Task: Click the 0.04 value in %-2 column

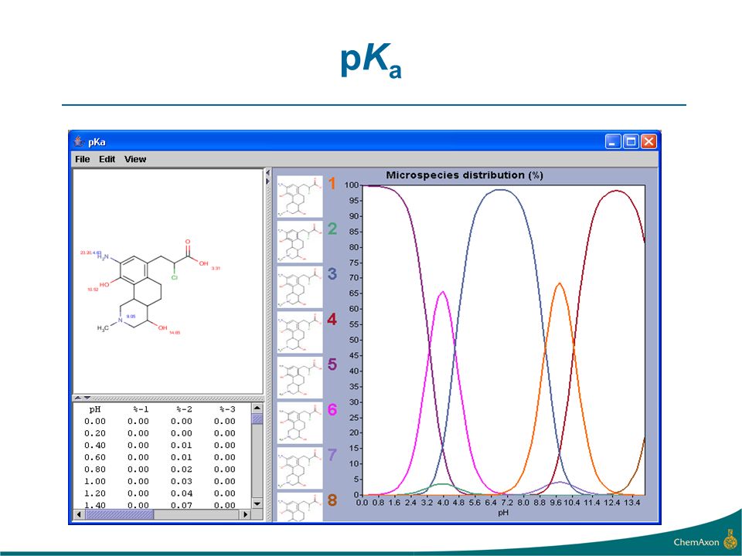Action: pos(182,493)
